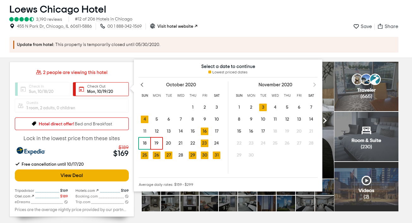Pick November 3 in the calendar
Image resolution: width=412 pixels, height=223 pixels.
click(263, 107)
